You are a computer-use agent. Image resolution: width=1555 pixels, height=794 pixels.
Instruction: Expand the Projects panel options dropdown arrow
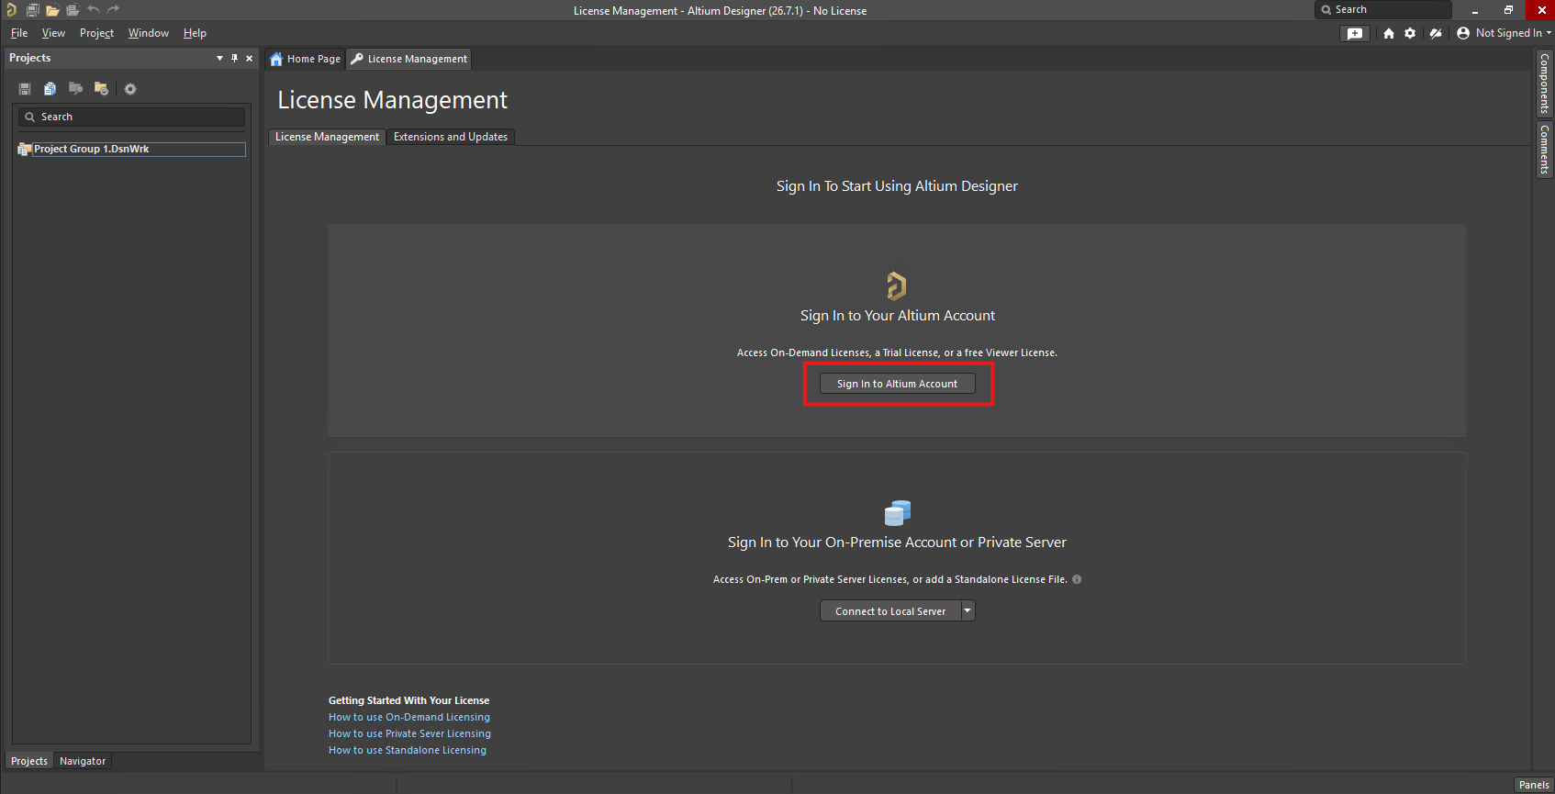[x=219, y=58]
